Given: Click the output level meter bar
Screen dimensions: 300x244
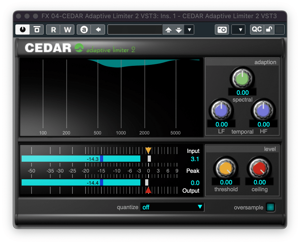Looking at the screenshot, I should 81,182.
